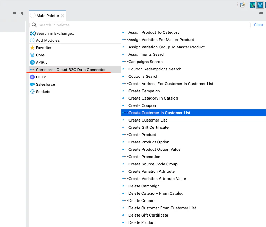266x227 pixels.
Task: Select Assign Variation For Master Product
Action: (x=161, y=40)
